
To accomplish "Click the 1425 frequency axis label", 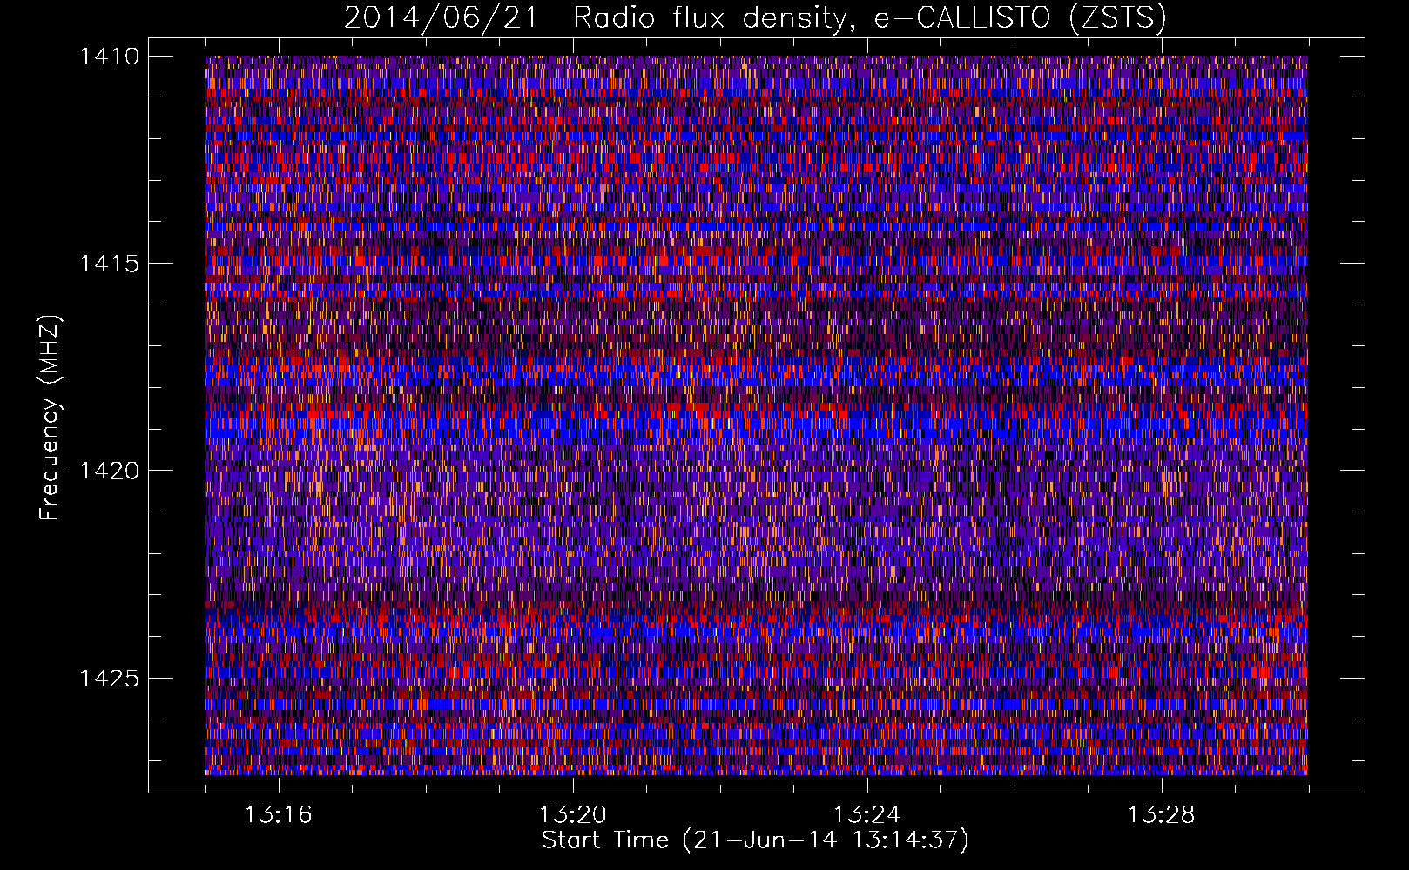I will [x=109, y=678].
